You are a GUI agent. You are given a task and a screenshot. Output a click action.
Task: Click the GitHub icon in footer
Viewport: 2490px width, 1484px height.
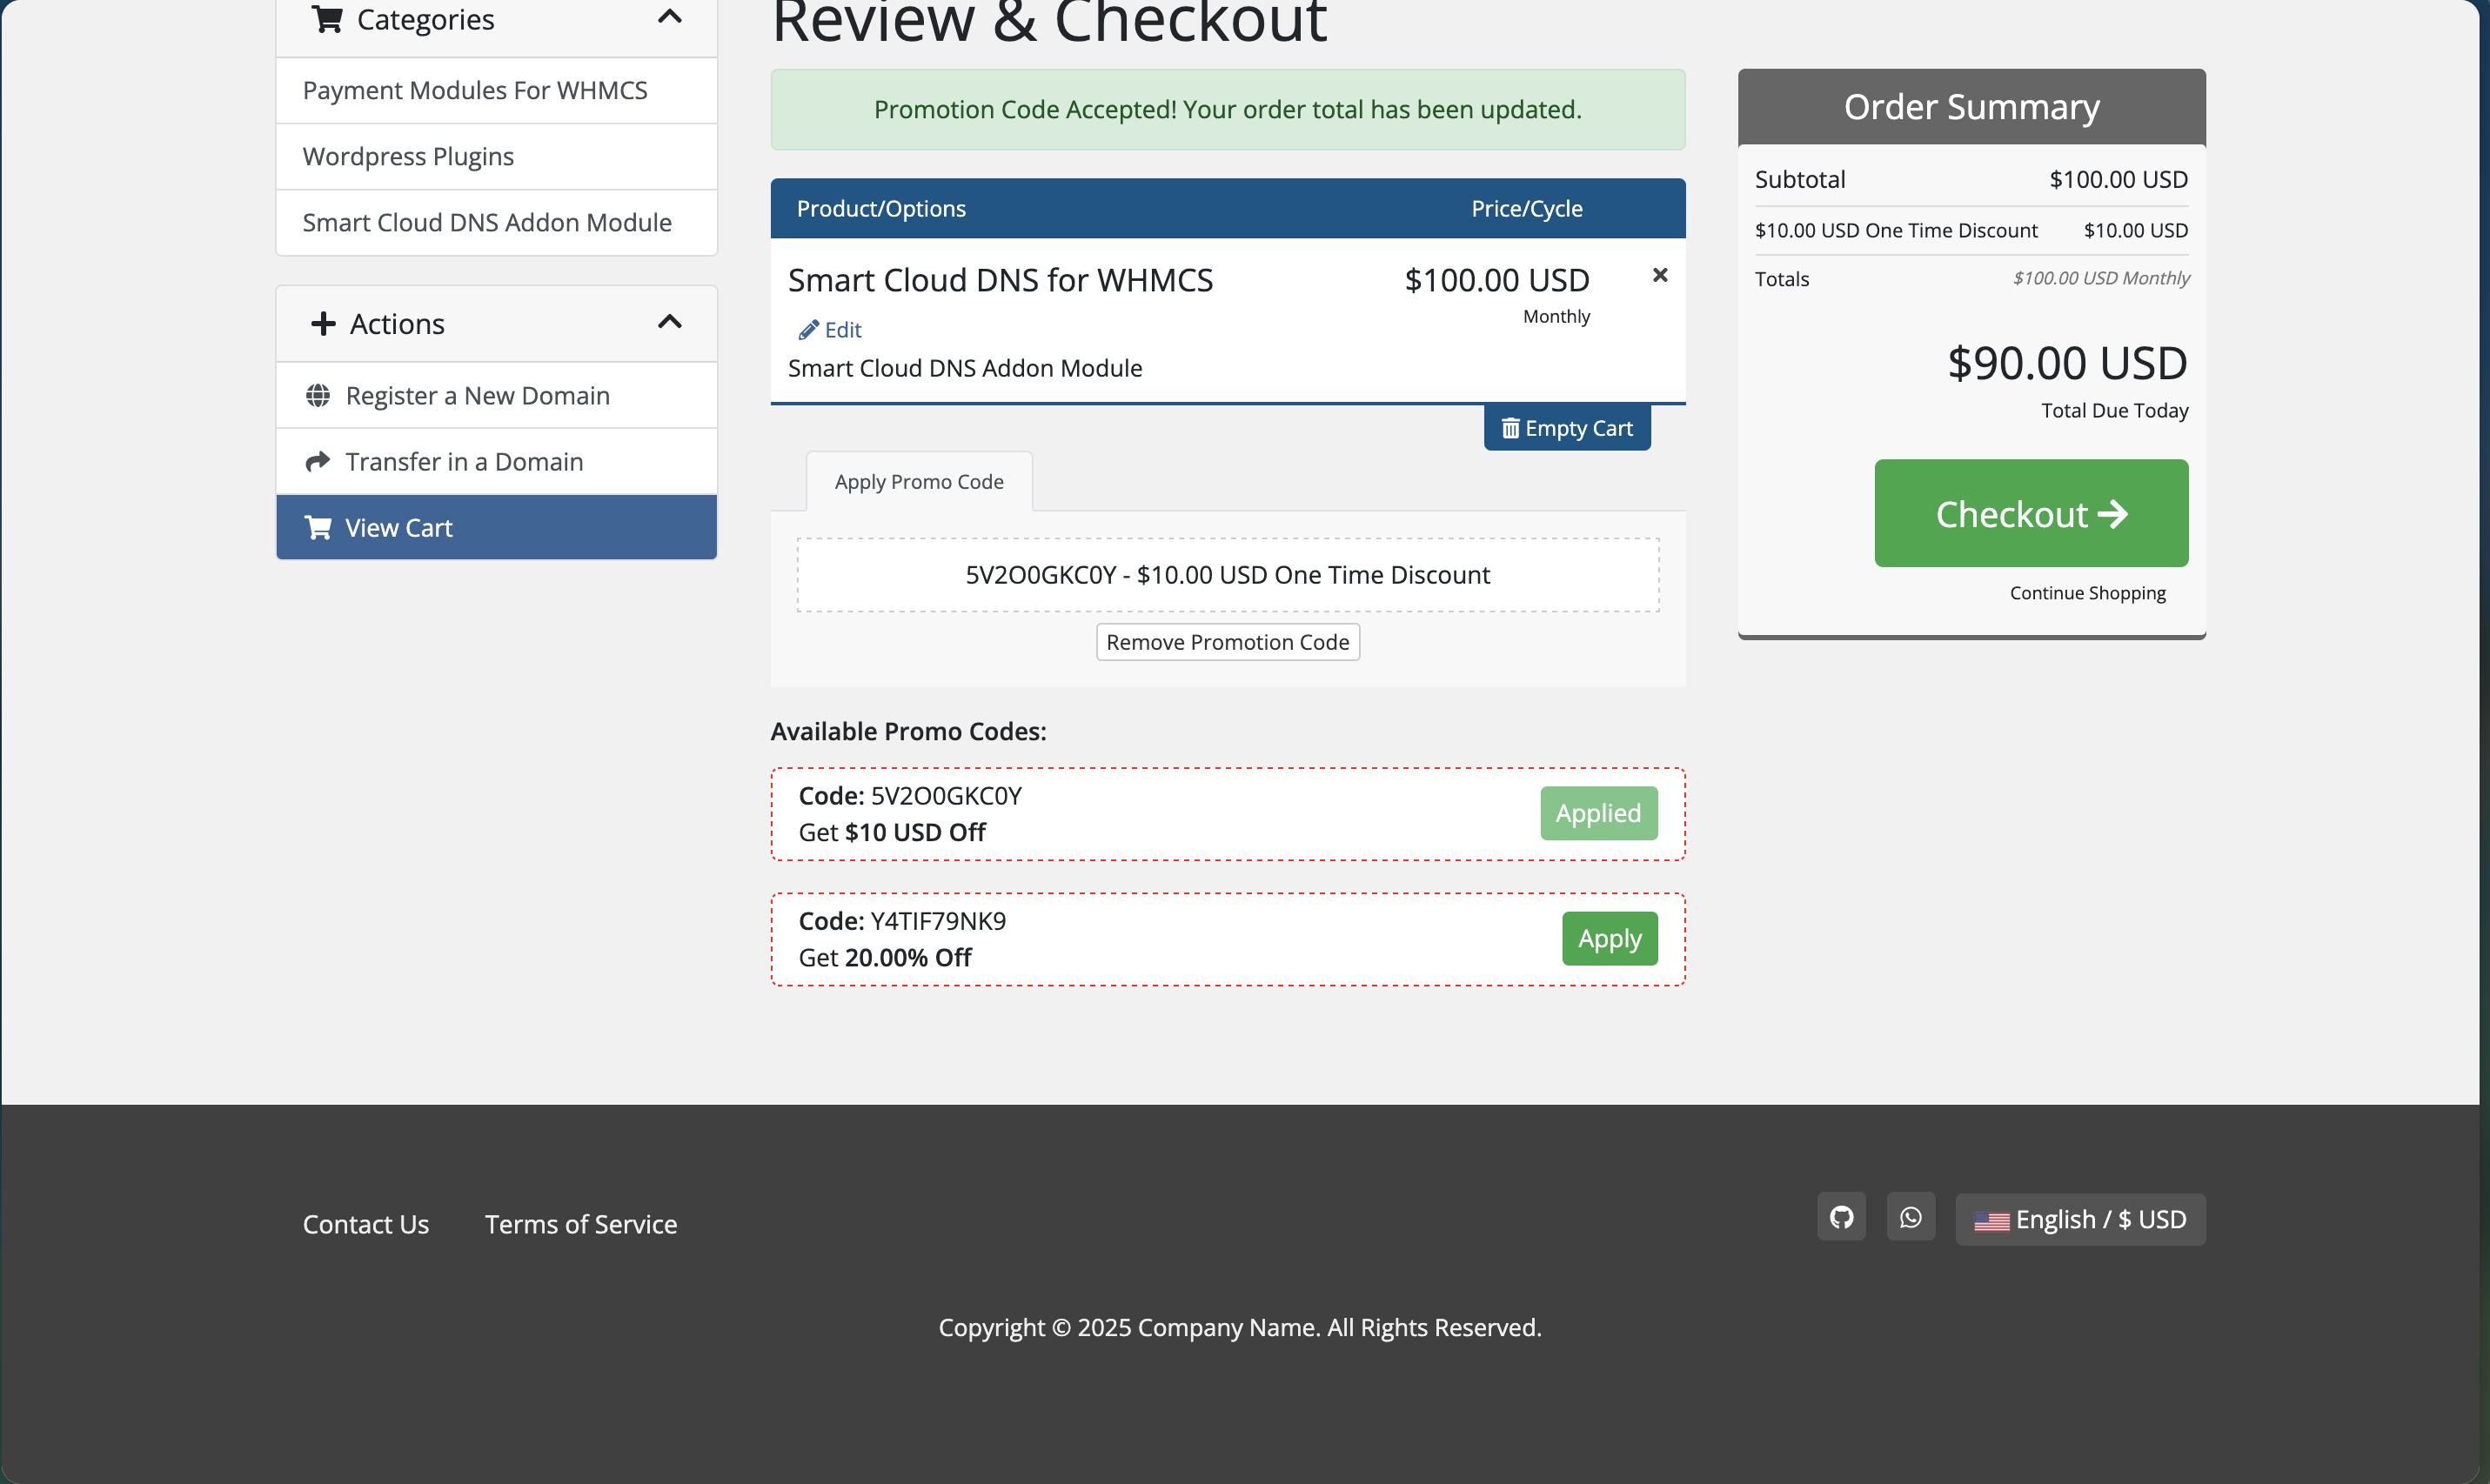coord(1841,1217)
